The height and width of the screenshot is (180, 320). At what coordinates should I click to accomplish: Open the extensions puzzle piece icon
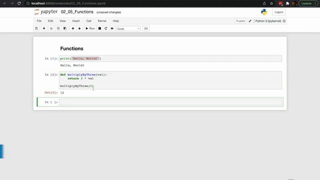coord(287,3)
